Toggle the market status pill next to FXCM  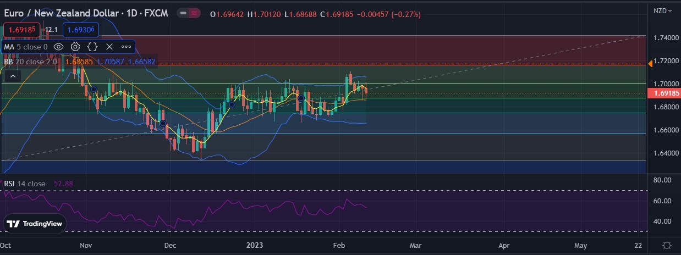click(x=189, y=14)
